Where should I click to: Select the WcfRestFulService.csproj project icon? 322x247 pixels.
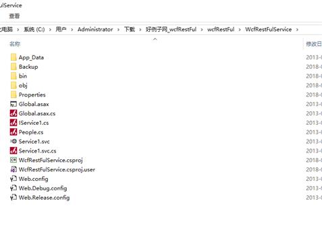(x=14, y=160)
